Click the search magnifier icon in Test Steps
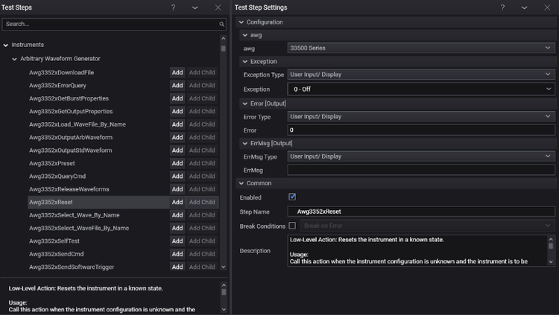 pyautogui.click(x=221, y=25)
